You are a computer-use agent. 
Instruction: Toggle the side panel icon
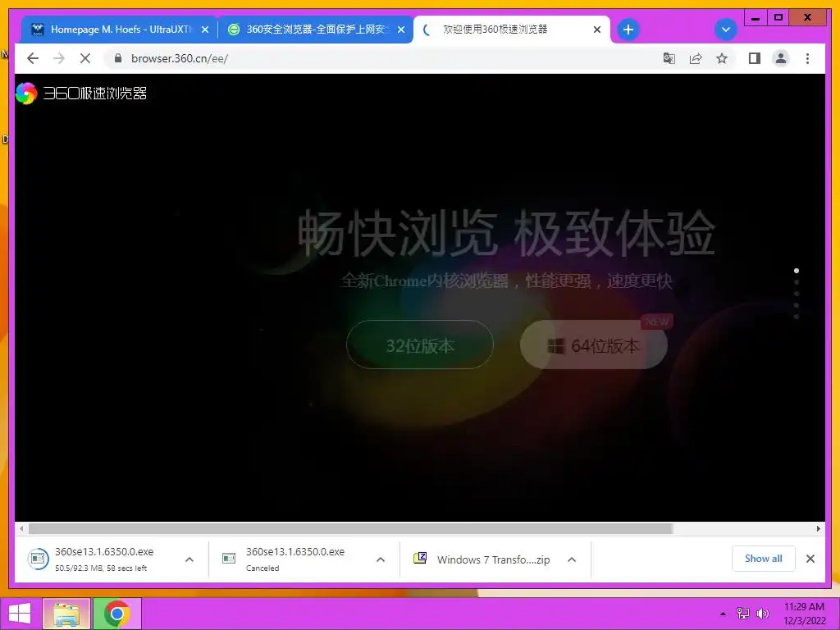[x=755, y=58]
